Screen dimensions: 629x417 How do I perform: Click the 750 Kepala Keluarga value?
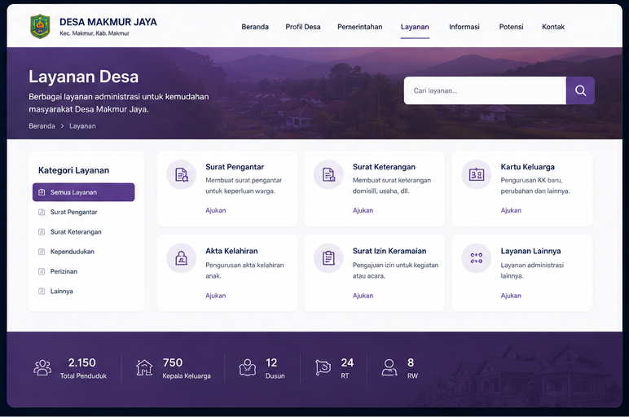(x=173, y=362)
